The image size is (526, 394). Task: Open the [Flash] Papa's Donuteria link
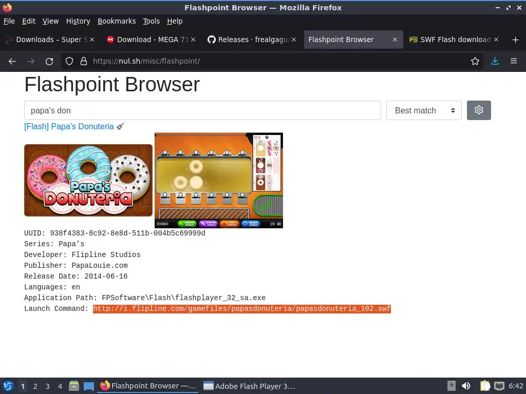click(x=69, y=126)
